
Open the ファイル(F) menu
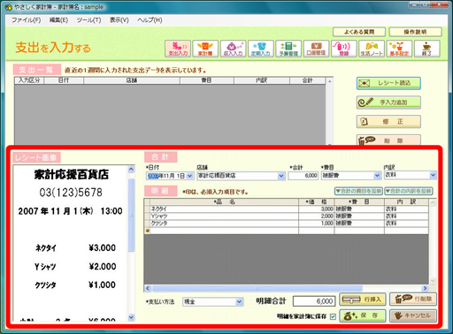[26, 20]
